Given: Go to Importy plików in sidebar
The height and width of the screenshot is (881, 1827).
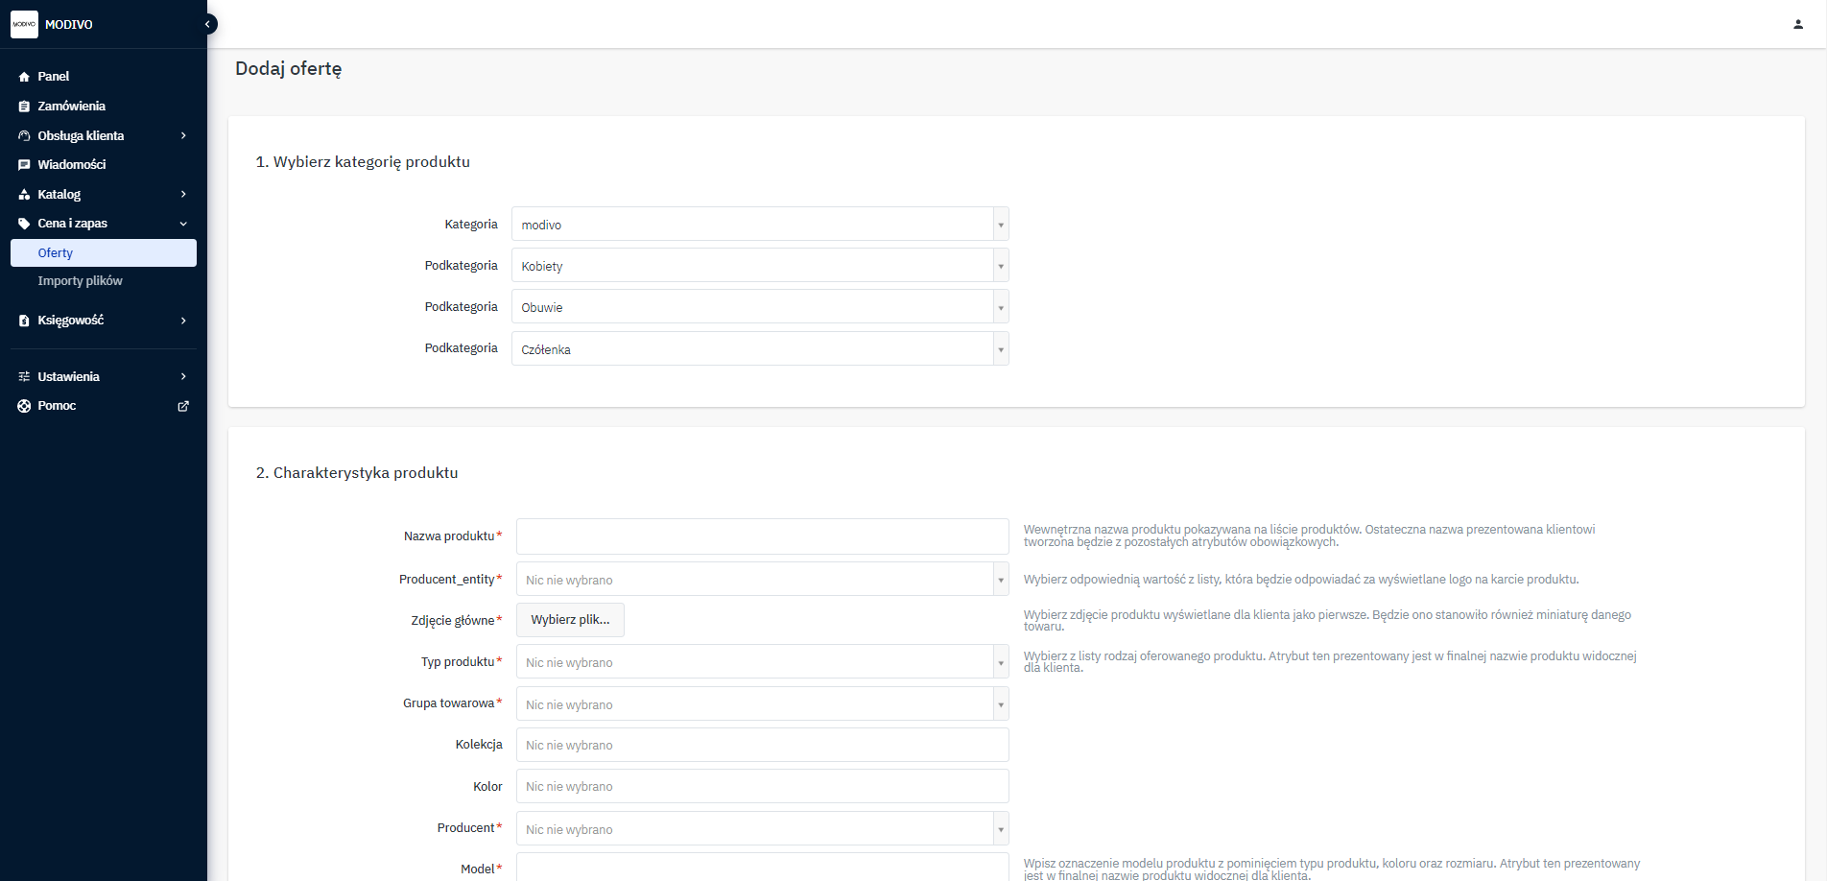Looking at the screenshot, I should (81, 281).
